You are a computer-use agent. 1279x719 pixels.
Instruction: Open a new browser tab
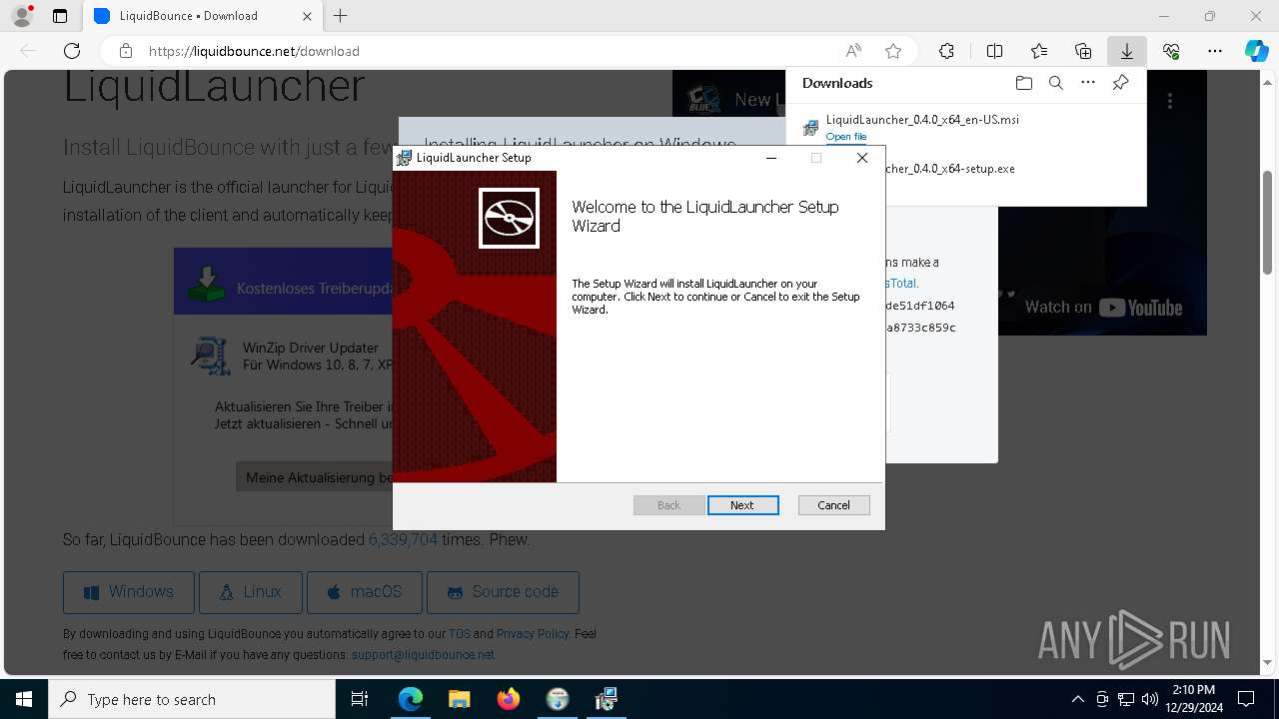click(341, 16)
